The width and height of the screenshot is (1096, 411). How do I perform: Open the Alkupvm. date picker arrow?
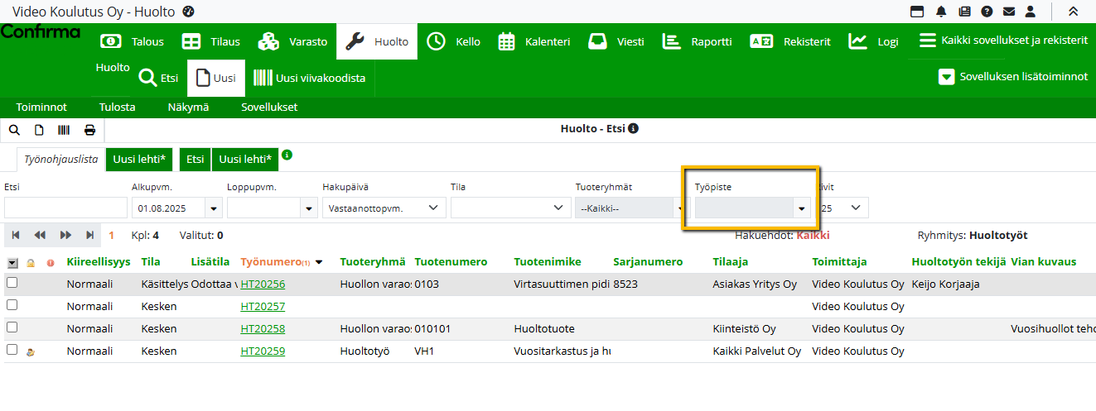215,208
